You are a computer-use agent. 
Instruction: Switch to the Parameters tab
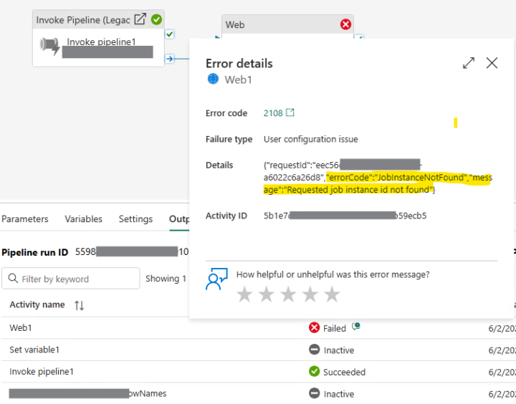point(25,219)
